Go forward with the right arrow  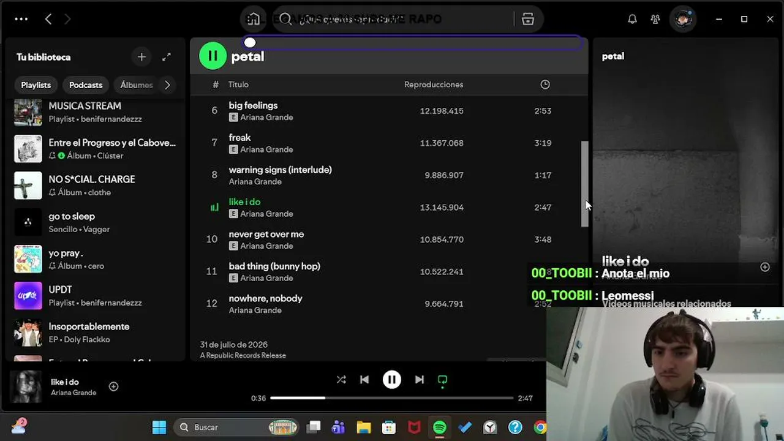point(67,19)
